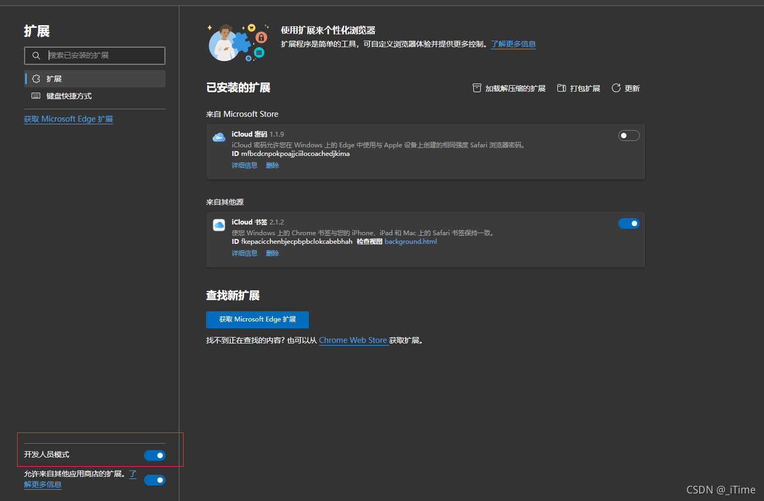Click version 2.1.2 text
The height and width of the screenshot is (501, 764).
[277, 222]
